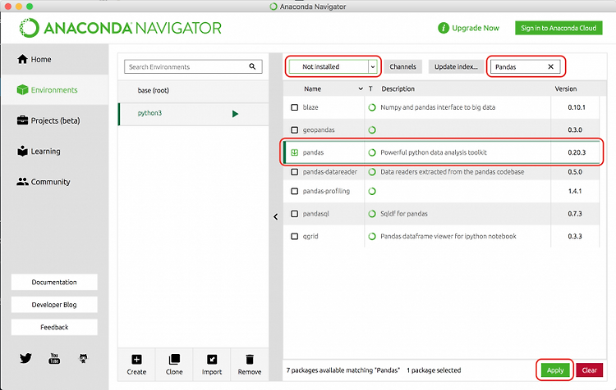
Task: Remove the selected environment
Action: pyautogui.click(x=250, y=365)
